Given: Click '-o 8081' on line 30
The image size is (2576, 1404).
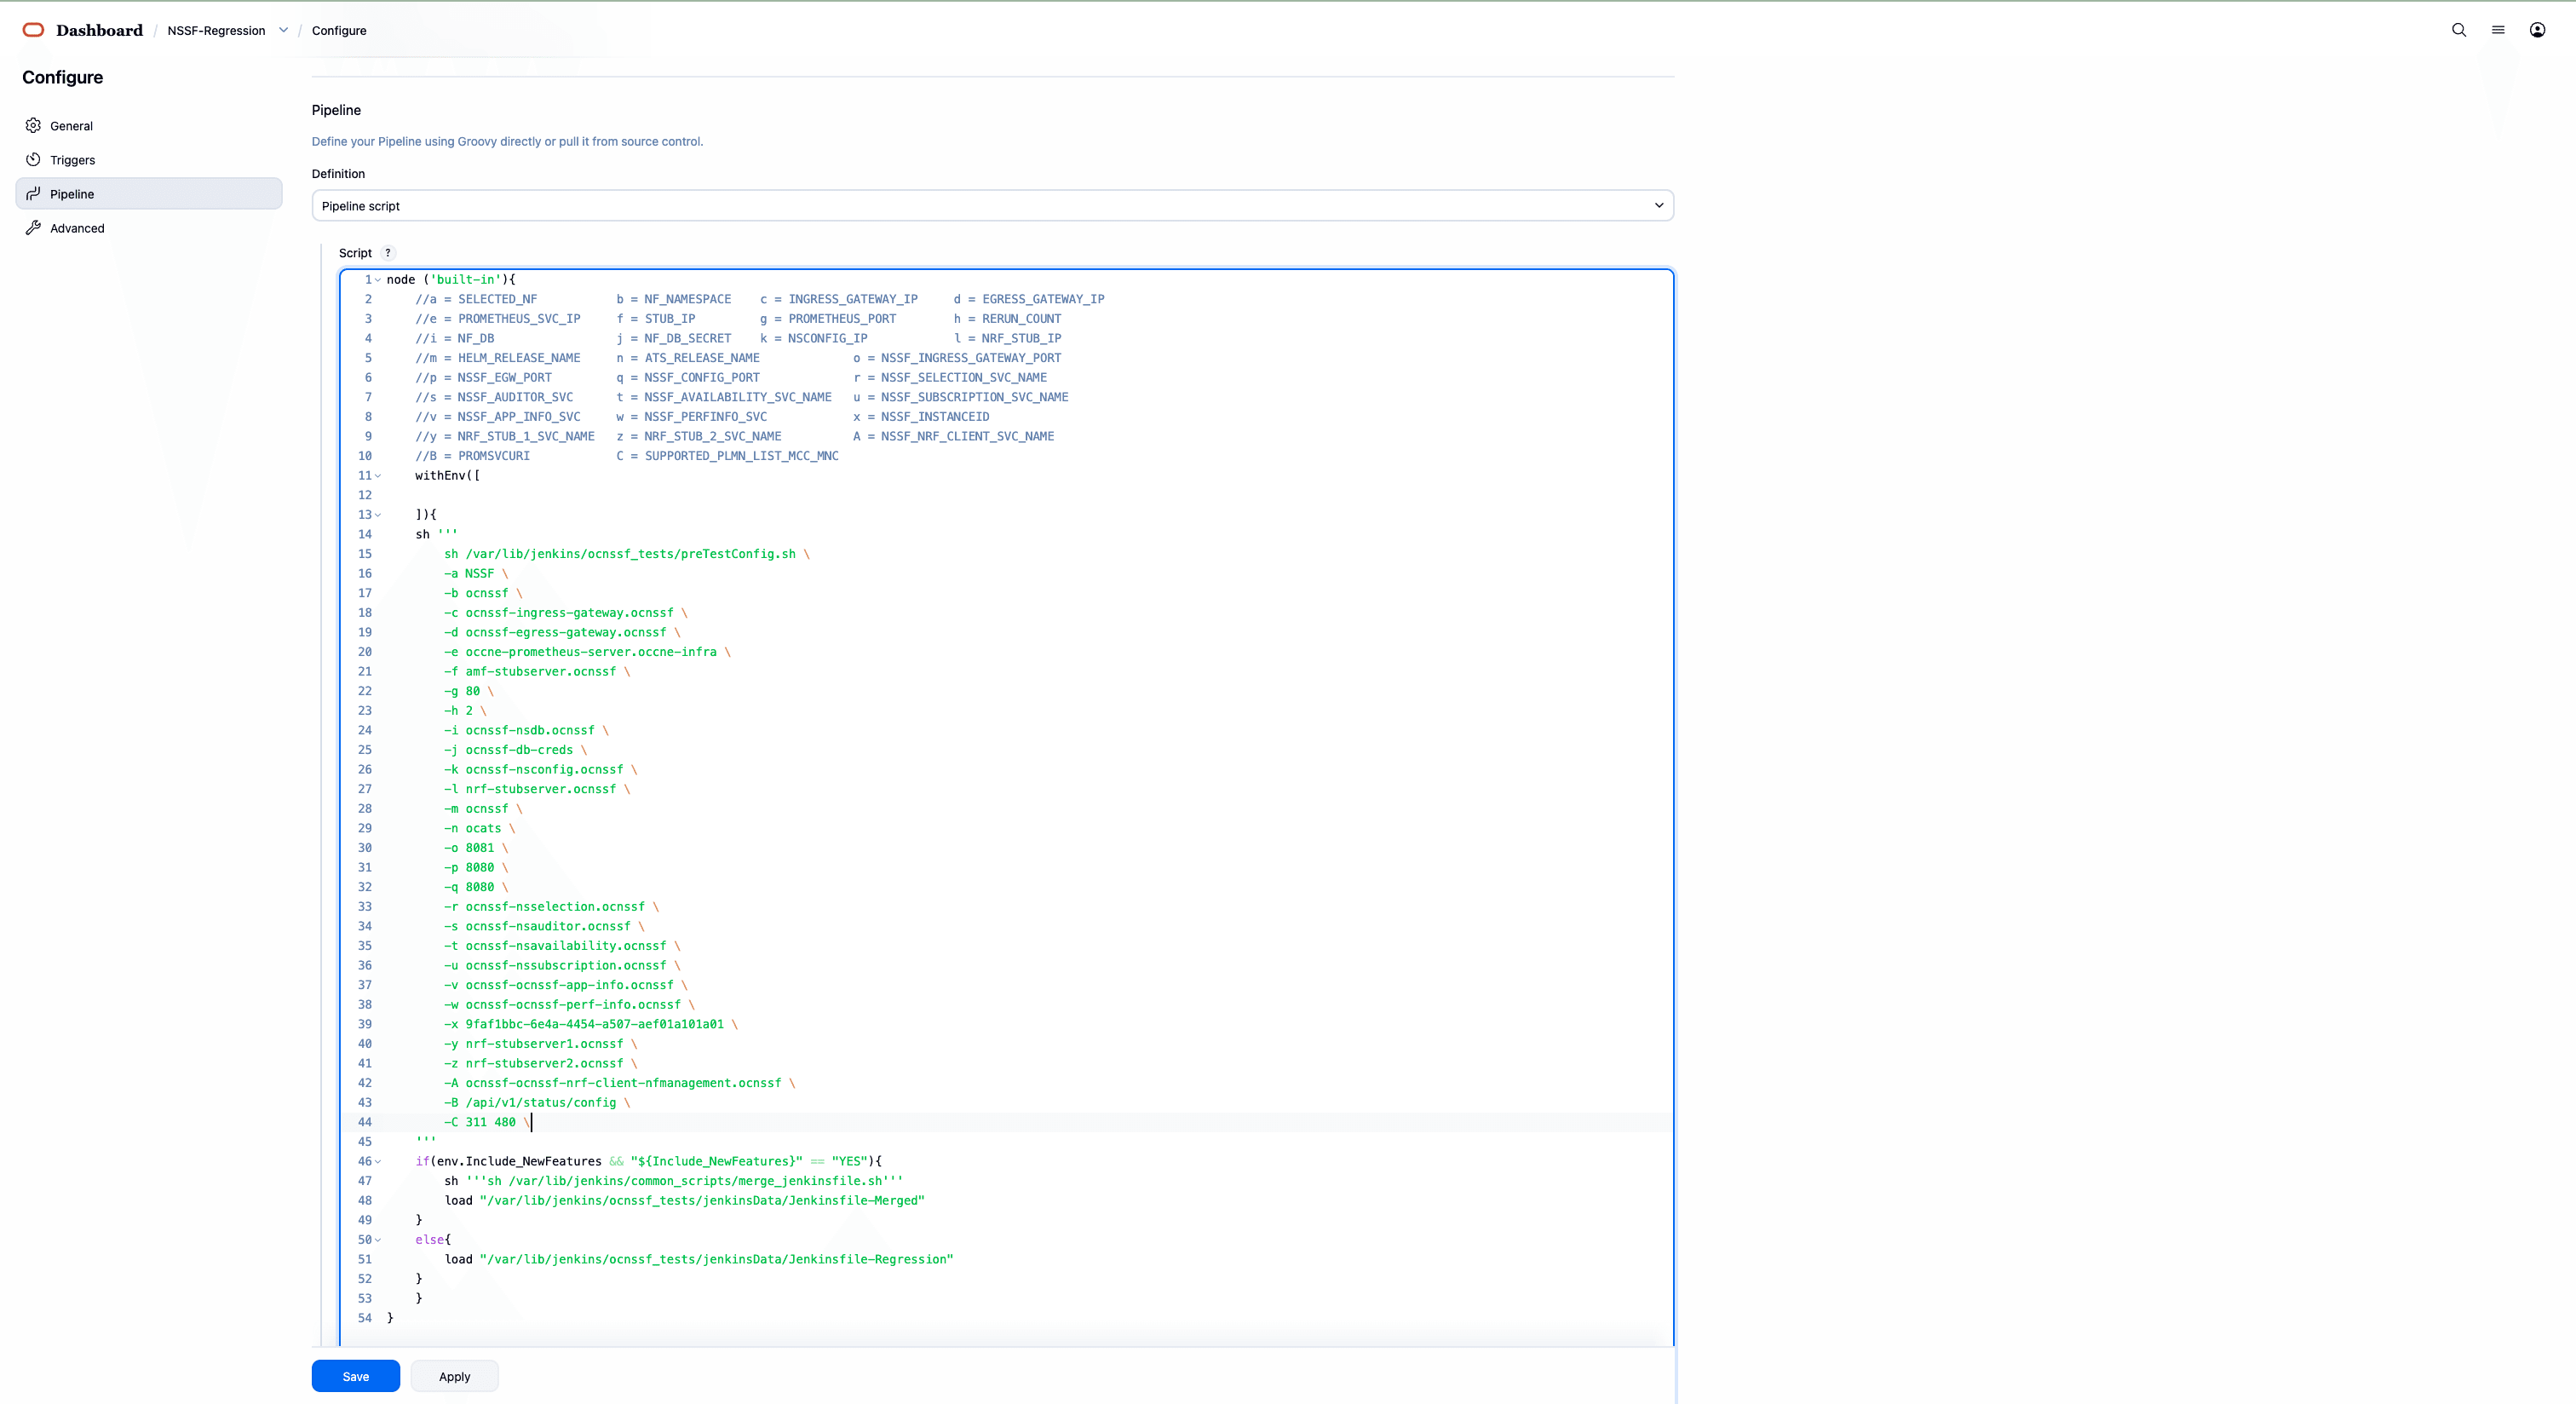Looking at the screenshot, I should tap(469, 848).
